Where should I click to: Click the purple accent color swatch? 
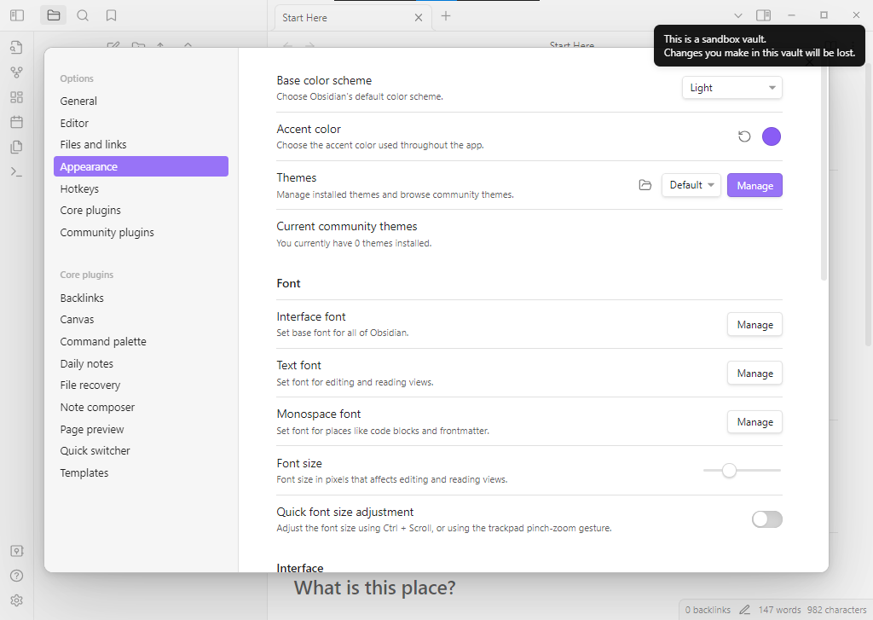point(772,136)
